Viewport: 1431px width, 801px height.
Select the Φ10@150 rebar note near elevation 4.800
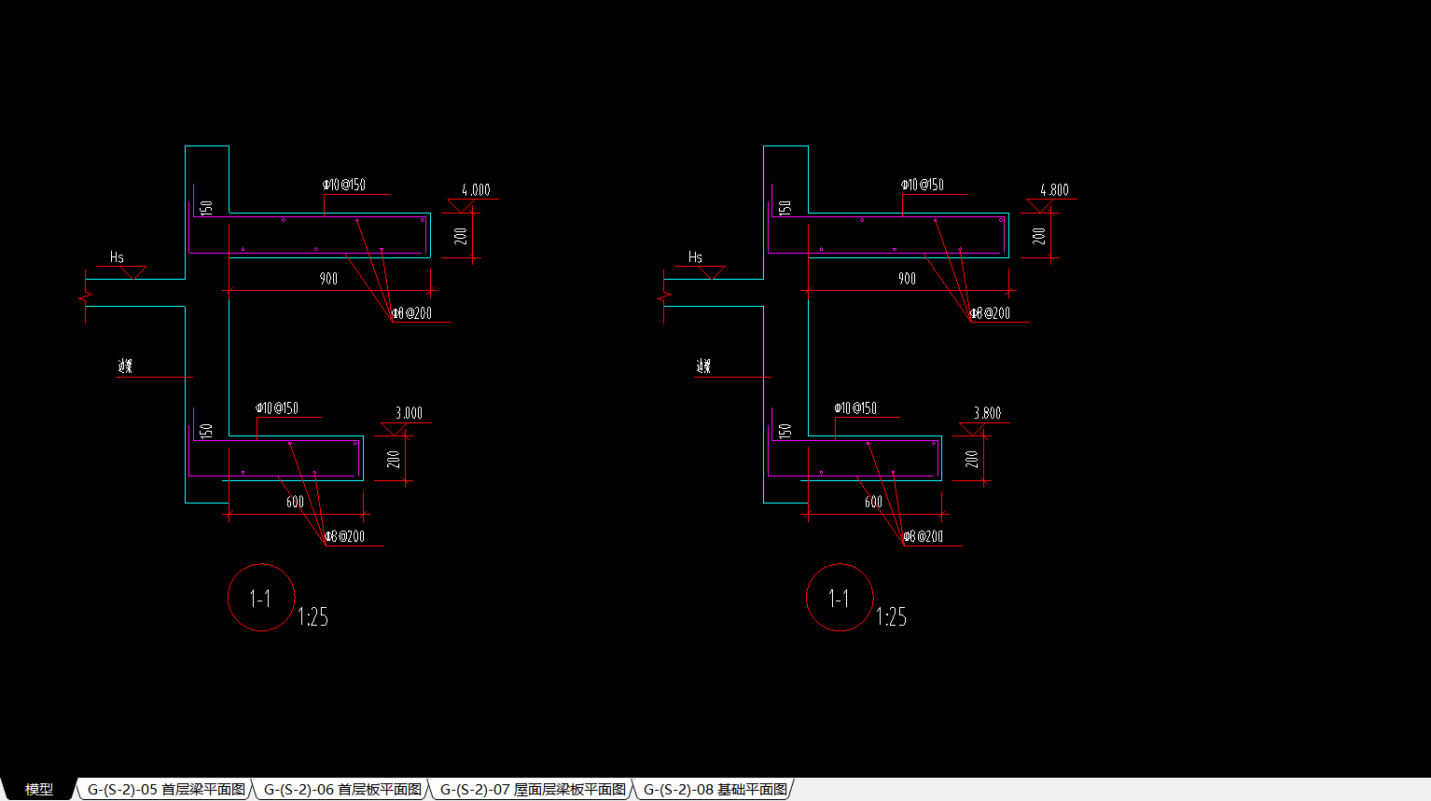(x=923, y=185)
